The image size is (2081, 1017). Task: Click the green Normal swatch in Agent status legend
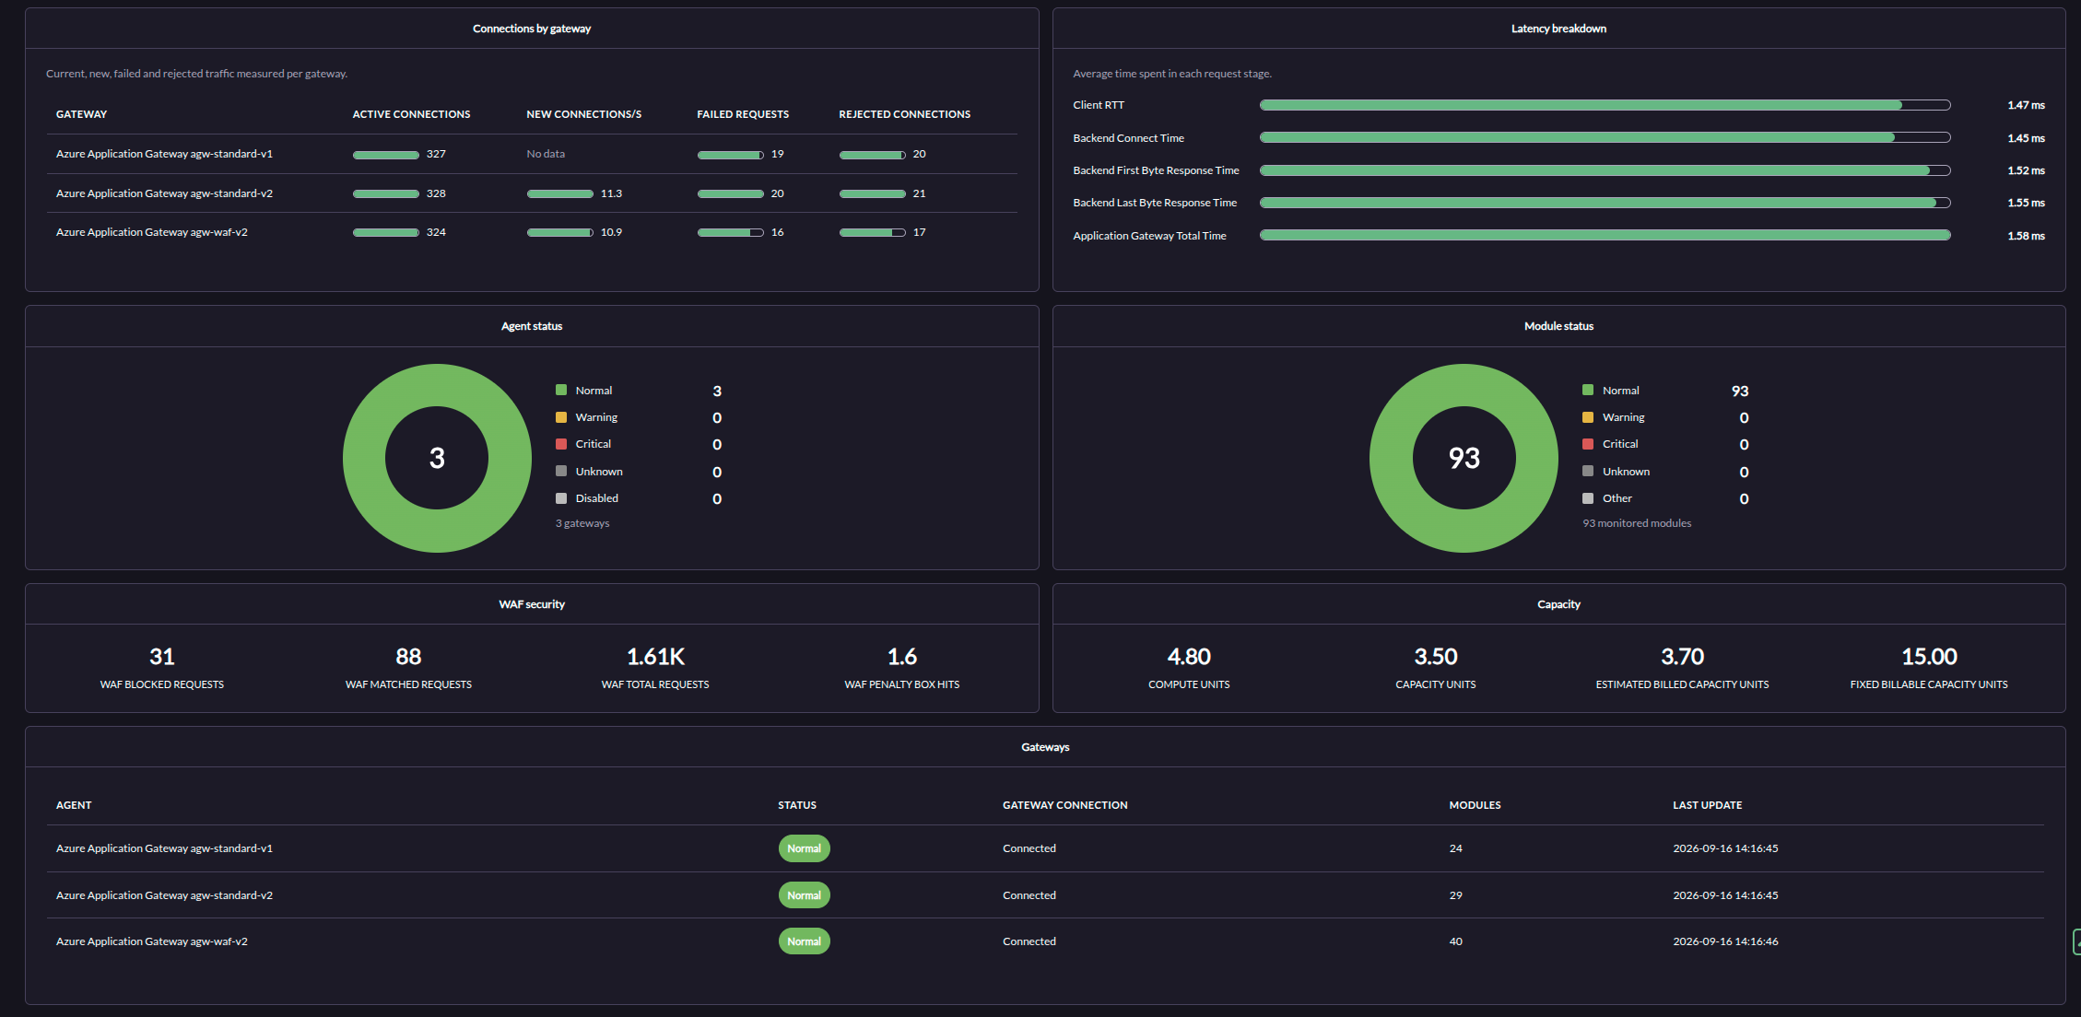pos(561,391)
